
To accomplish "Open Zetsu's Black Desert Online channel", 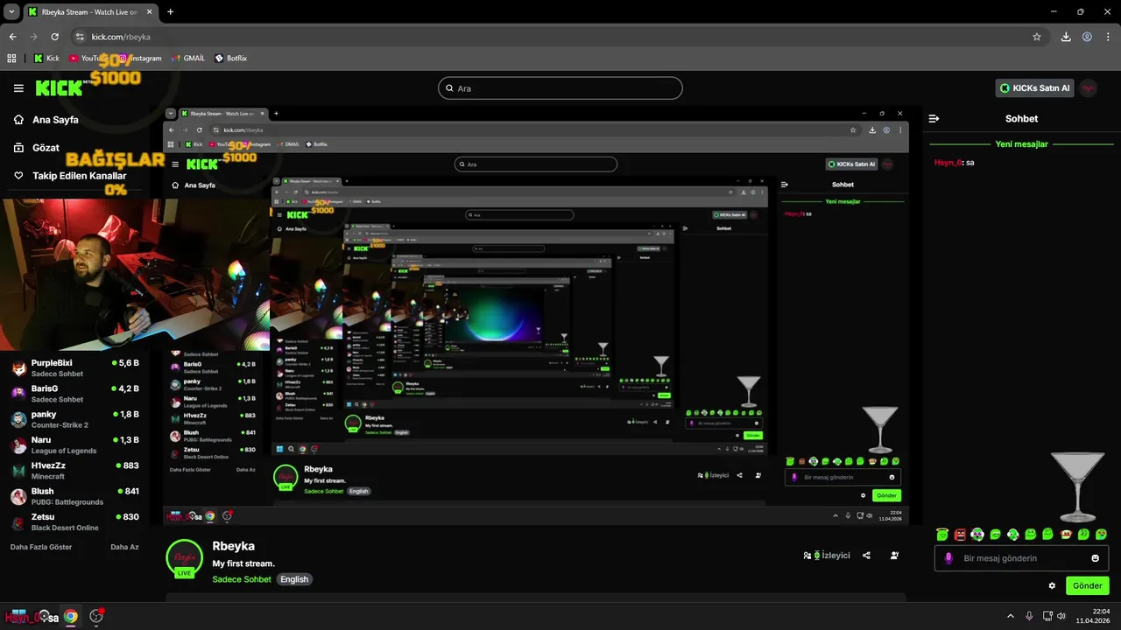I will (74, 522).
